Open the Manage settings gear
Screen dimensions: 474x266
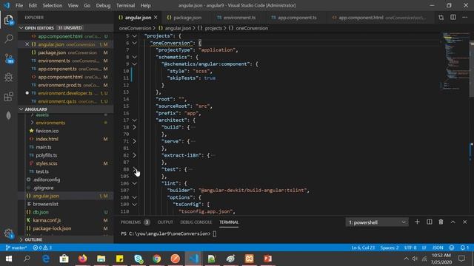point(9,233)
